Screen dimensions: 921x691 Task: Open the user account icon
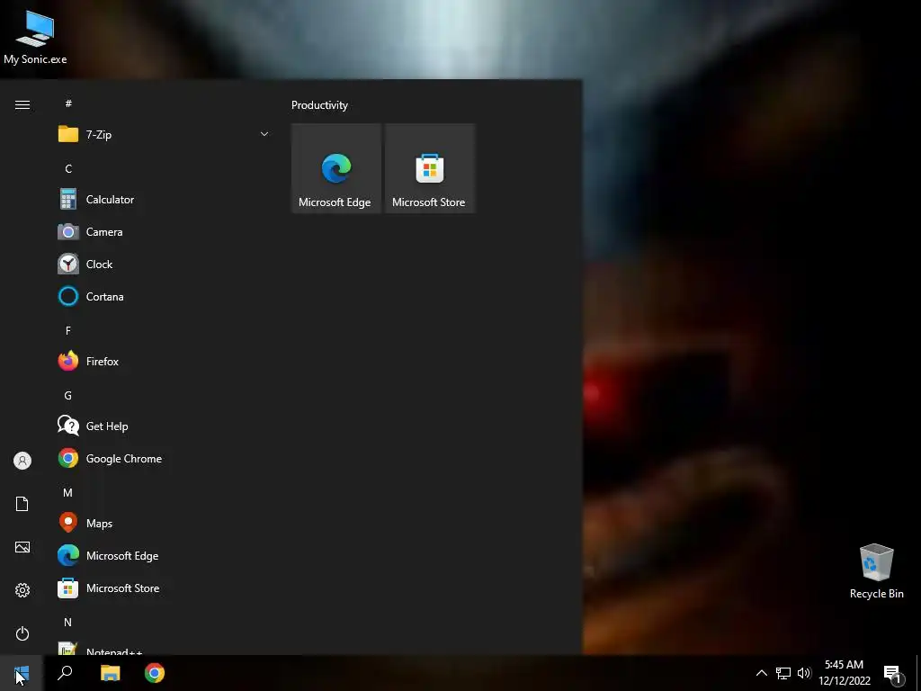point(22,461)
